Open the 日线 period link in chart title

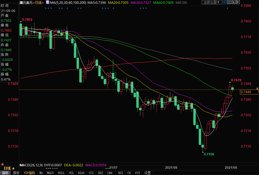click(38, 2)
